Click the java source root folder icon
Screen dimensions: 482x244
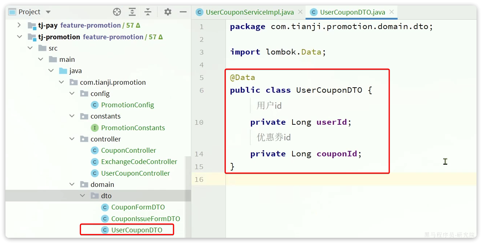63,71
